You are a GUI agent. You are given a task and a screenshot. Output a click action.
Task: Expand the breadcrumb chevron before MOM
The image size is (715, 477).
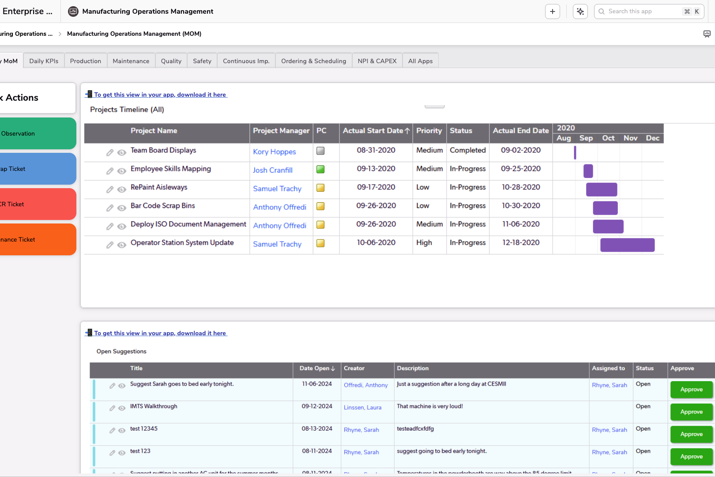(x=60, y=34)
